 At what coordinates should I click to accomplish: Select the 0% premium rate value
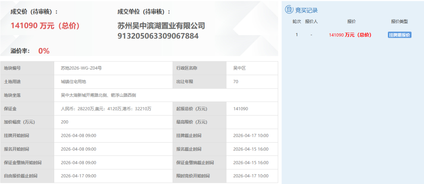[44, 51]
